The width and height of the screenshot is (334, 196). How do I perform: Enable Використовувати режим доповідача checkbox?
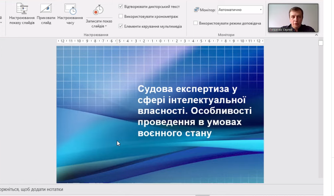196,23
